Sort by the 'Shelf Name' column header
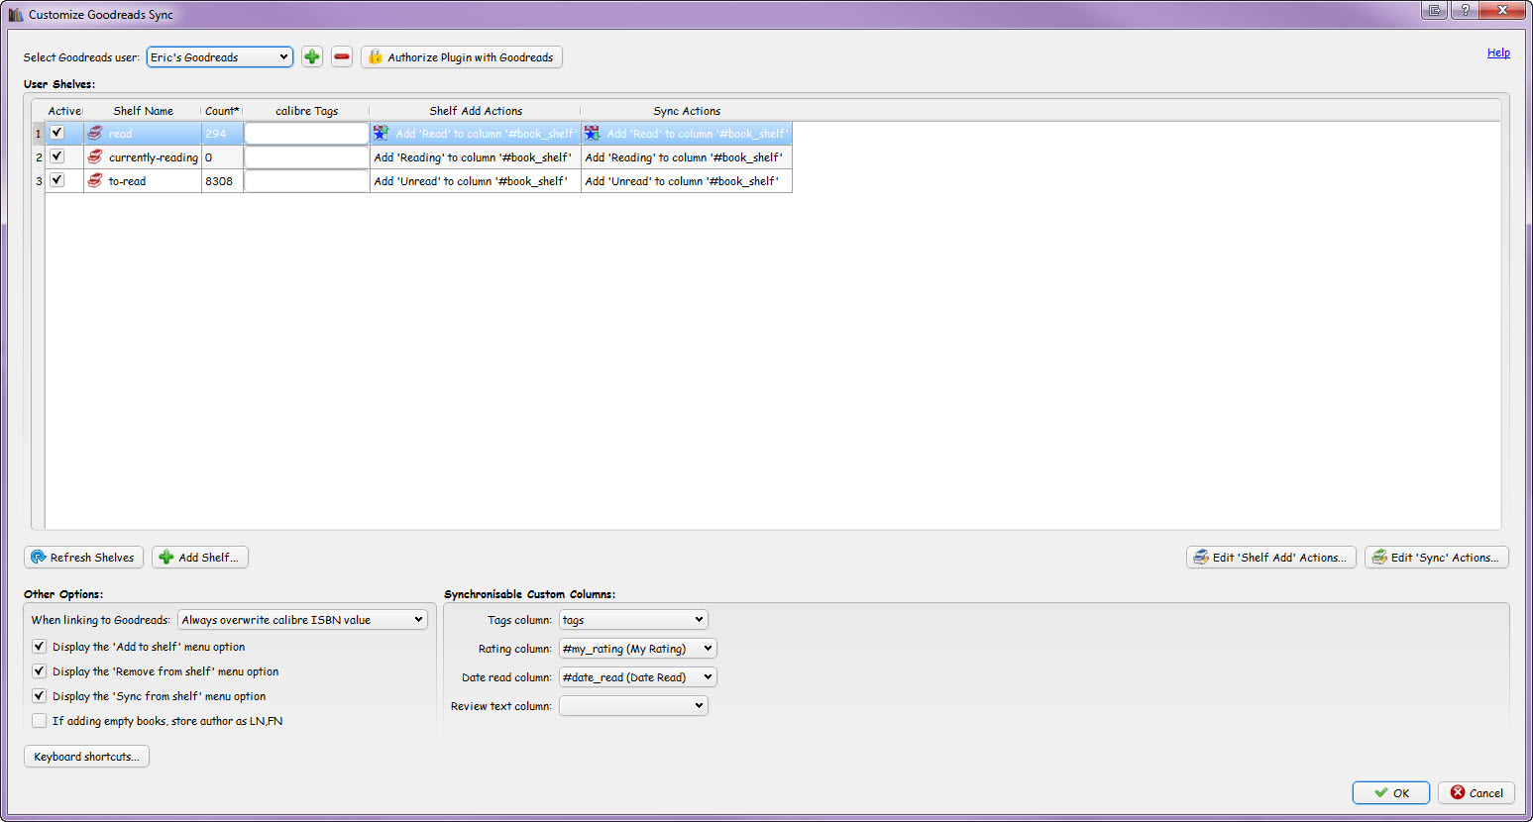 click(x=143, y=111)
